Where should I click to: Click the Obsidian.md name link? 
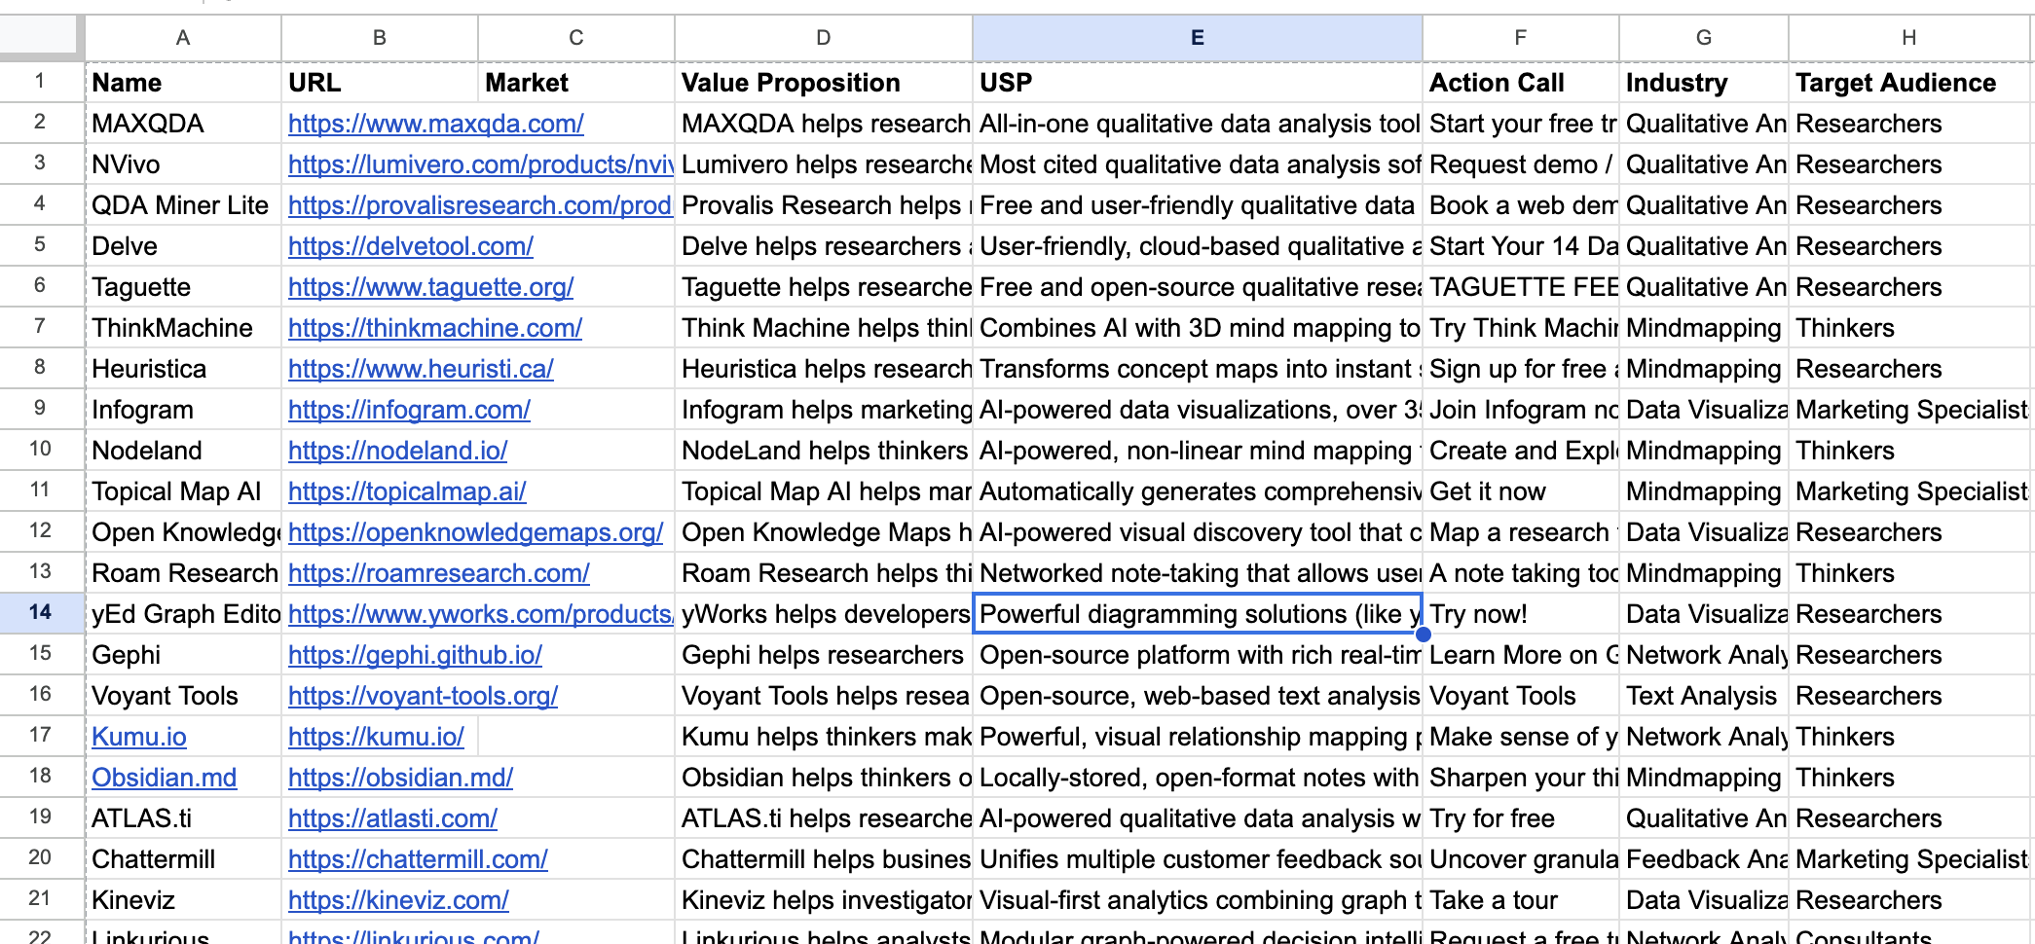point(165,778)
